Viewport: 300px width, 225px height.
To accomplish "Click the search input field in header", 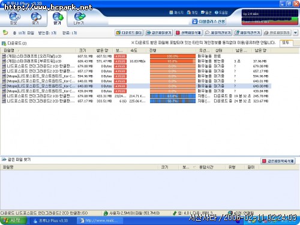I will [x=148, y=22].
